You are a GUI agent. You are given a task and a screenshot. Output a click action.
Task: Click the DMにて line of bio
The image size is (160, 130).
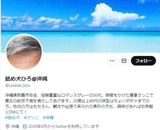16,112
